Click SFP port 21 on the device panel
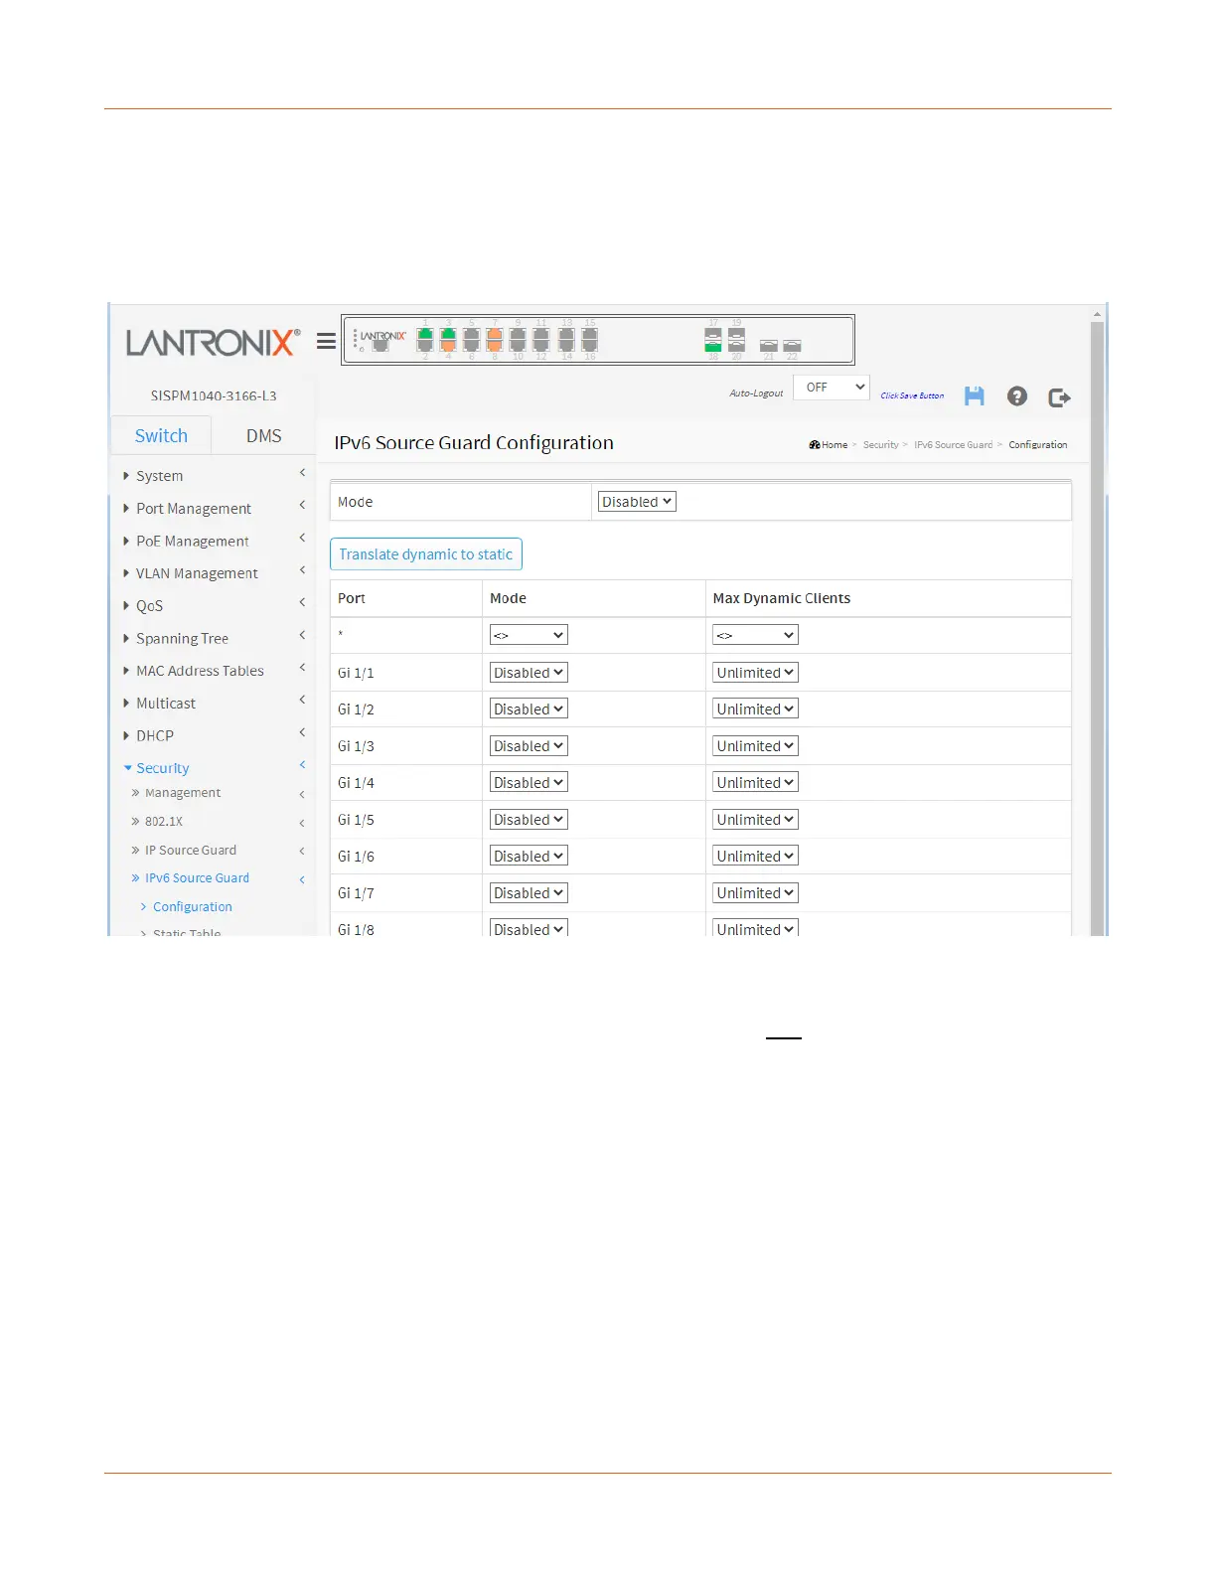 point(769,346)
